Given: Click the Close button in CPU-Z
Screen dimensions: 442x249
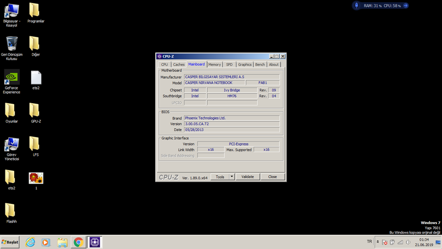Looking at the screenshot, I should [x=272, y=177].
